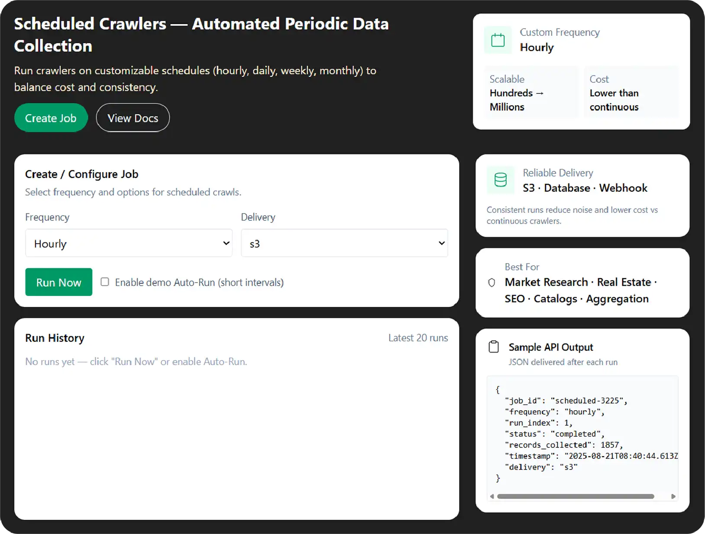Viewport: 705px width, 534px height.
Task: Click the JSON sample code block
Action: click(582, 433)
